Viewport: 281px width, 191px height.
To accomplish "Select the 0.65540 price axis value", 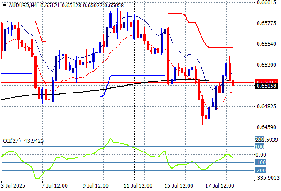I will coord(267,44).
